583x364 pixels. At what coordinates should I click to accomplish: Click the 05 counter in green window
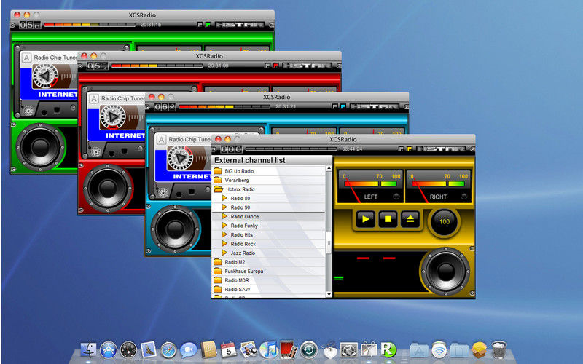point(30,25)
